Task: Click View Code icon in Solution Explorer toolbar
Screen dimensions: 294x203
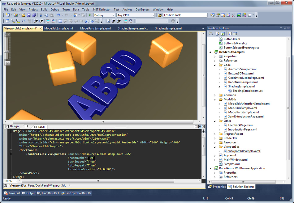Action: [x=230, y=33]
